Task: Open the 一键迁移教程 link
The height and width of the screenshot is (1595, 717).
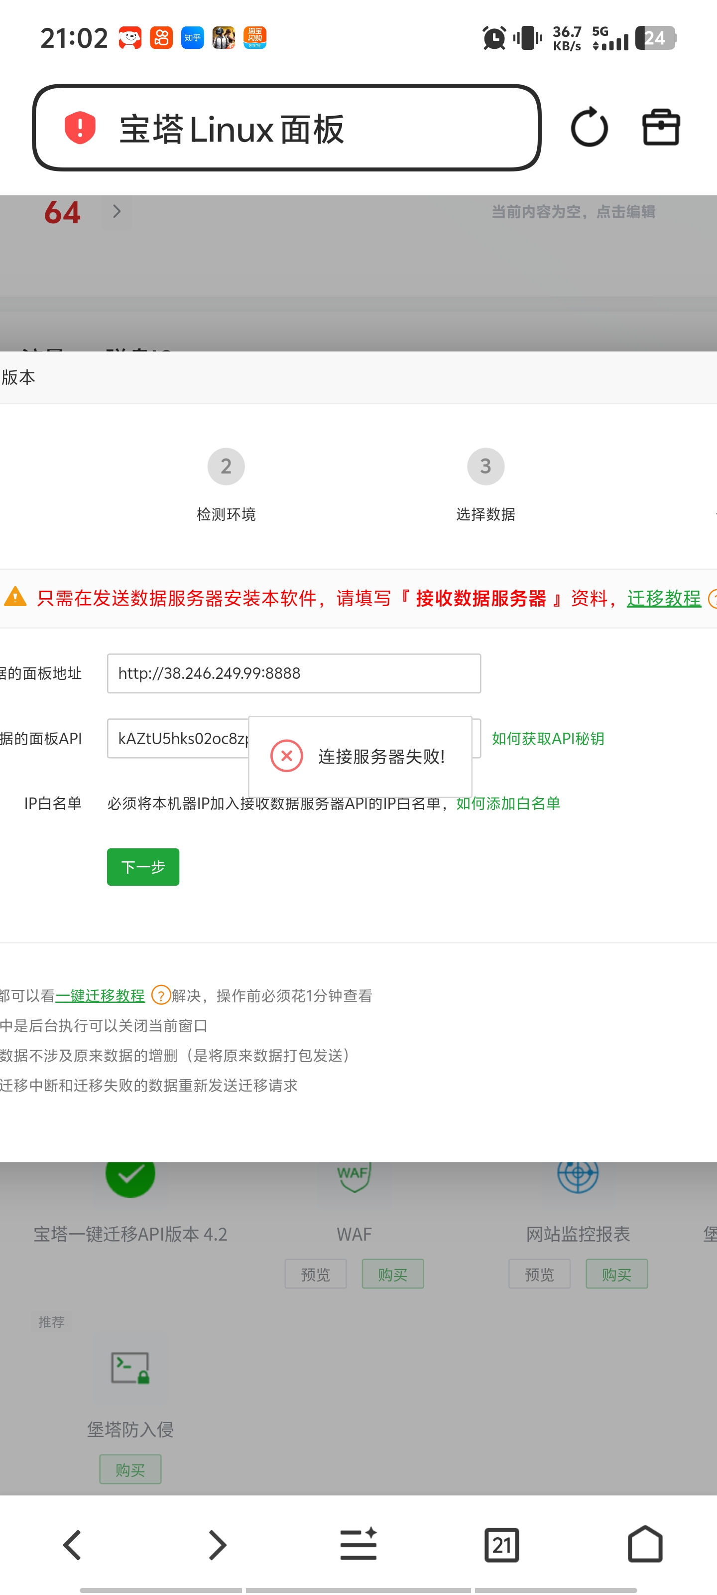Action: (x=100, y=996)
